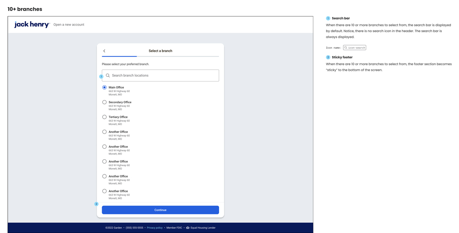Viewport: 459px width, 233px height.
Task: Click number 1 badge beside Search bar heading
Action: pyautogui.click(x=328, y=19)
